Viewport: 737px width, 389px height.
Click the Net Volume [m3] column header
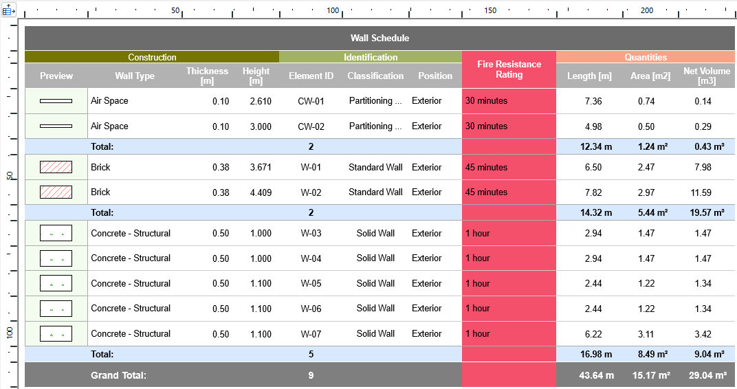(x=707, y=76)
